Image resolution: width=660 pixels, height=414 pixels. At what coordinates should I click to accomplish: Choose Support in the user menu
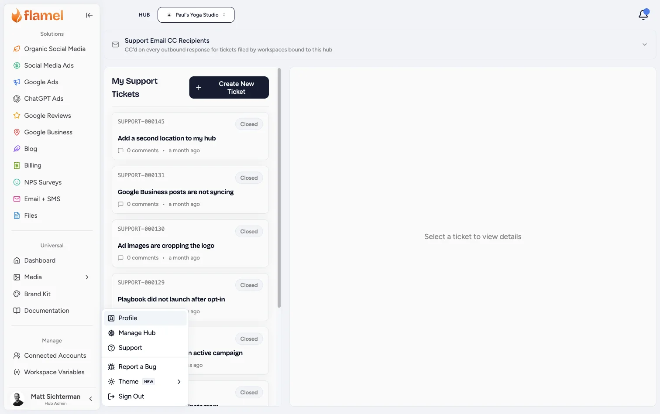(x=145, y=348)
